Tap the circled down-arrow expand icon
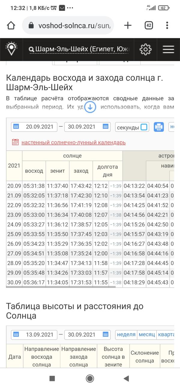 [x=90, y=107]
